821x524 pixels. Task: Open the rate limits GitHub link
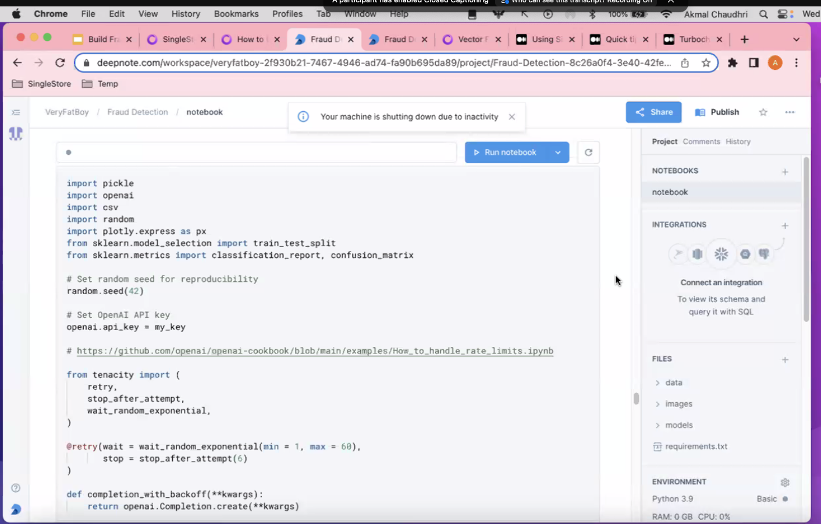point(315,351)
